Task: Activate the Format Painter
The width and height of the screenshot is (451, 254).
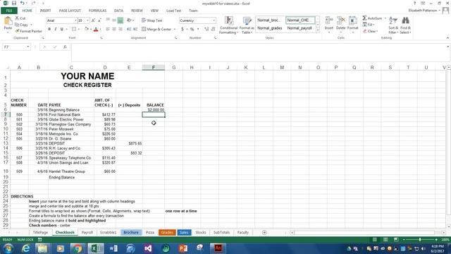Action: (x=28, y=31)
